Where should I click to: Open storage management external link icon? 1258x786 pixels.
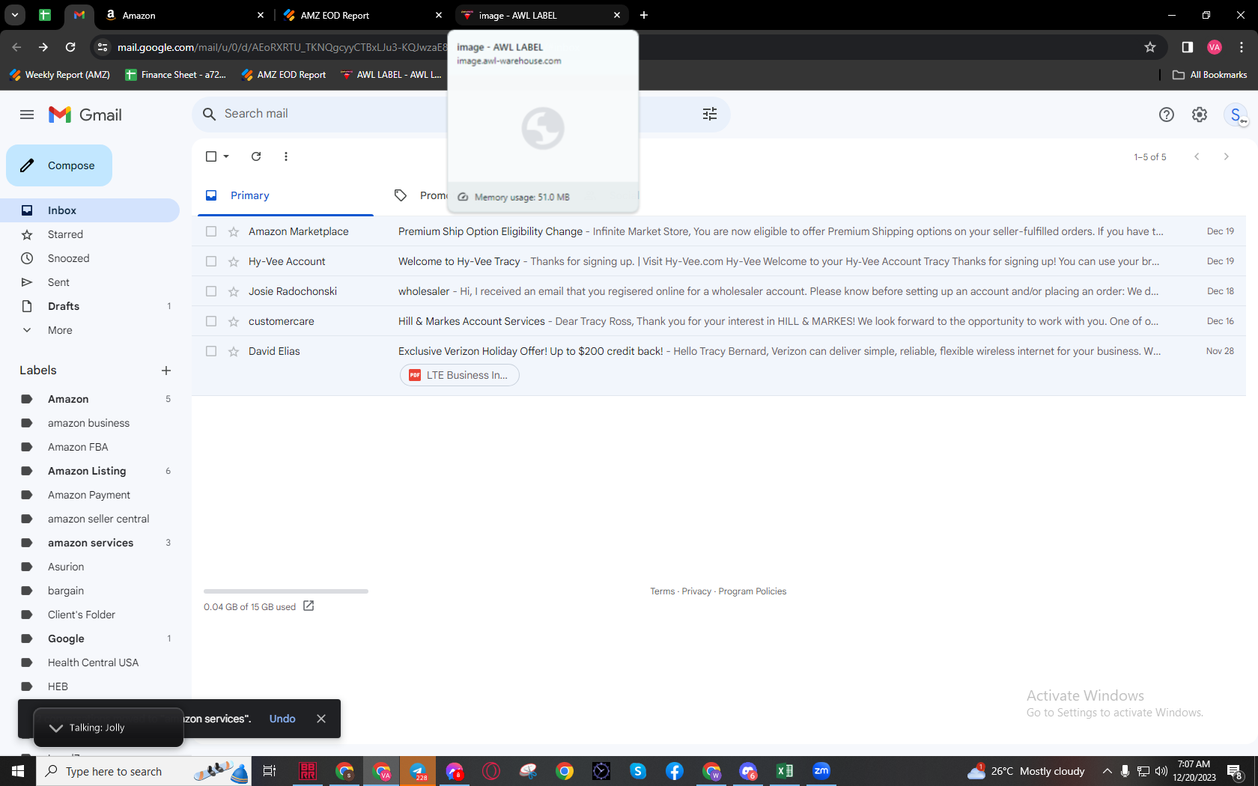(309, 606)
